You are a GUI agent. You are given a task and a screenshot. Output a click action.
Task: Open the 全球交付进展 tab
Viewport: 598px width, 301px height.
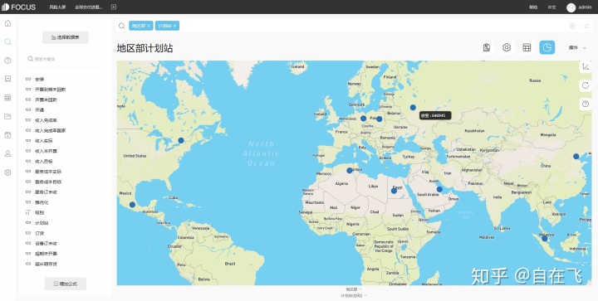(x=89, y=7)
